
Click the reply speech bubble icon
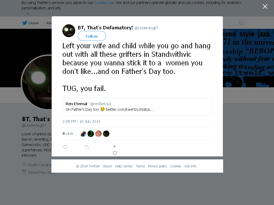(65, 147)
